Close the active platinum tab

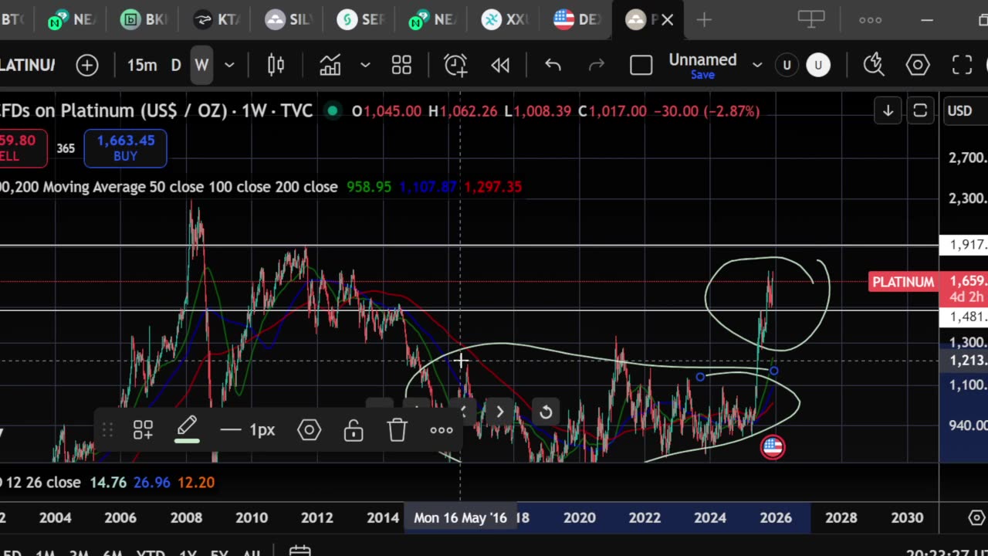(668, 20)
